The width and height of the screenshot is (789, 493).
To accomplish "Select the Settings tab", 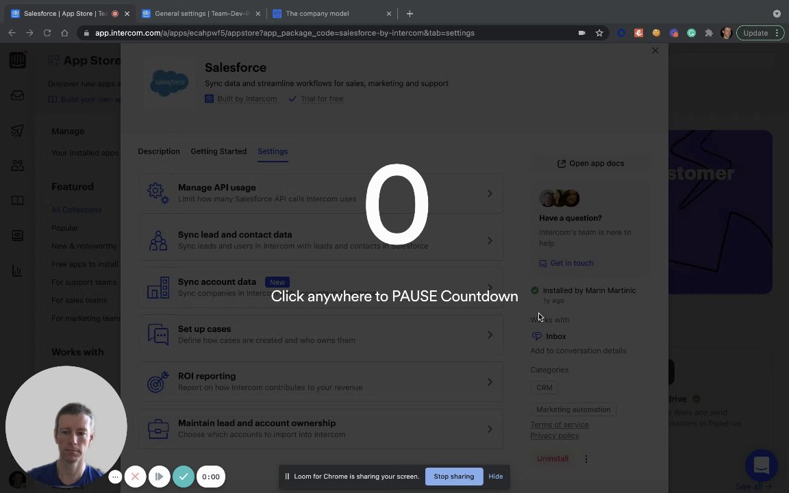I will pos(273,151).
